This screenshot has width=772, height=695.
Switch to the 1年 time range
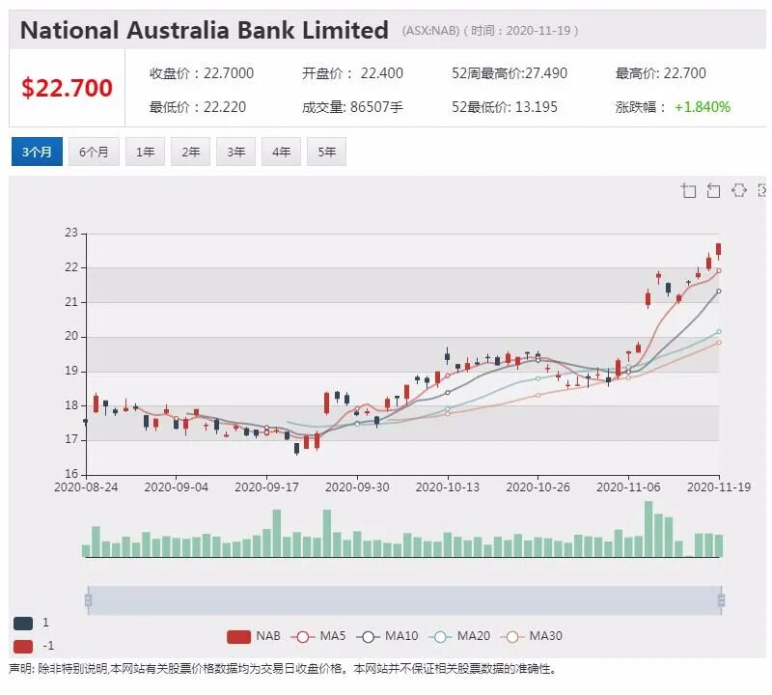pos(146,152)
